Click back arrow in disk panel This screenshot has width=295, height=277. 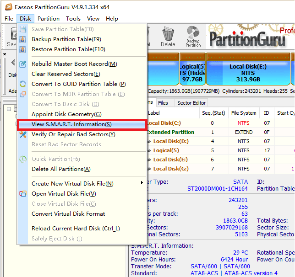pos(13,62)
